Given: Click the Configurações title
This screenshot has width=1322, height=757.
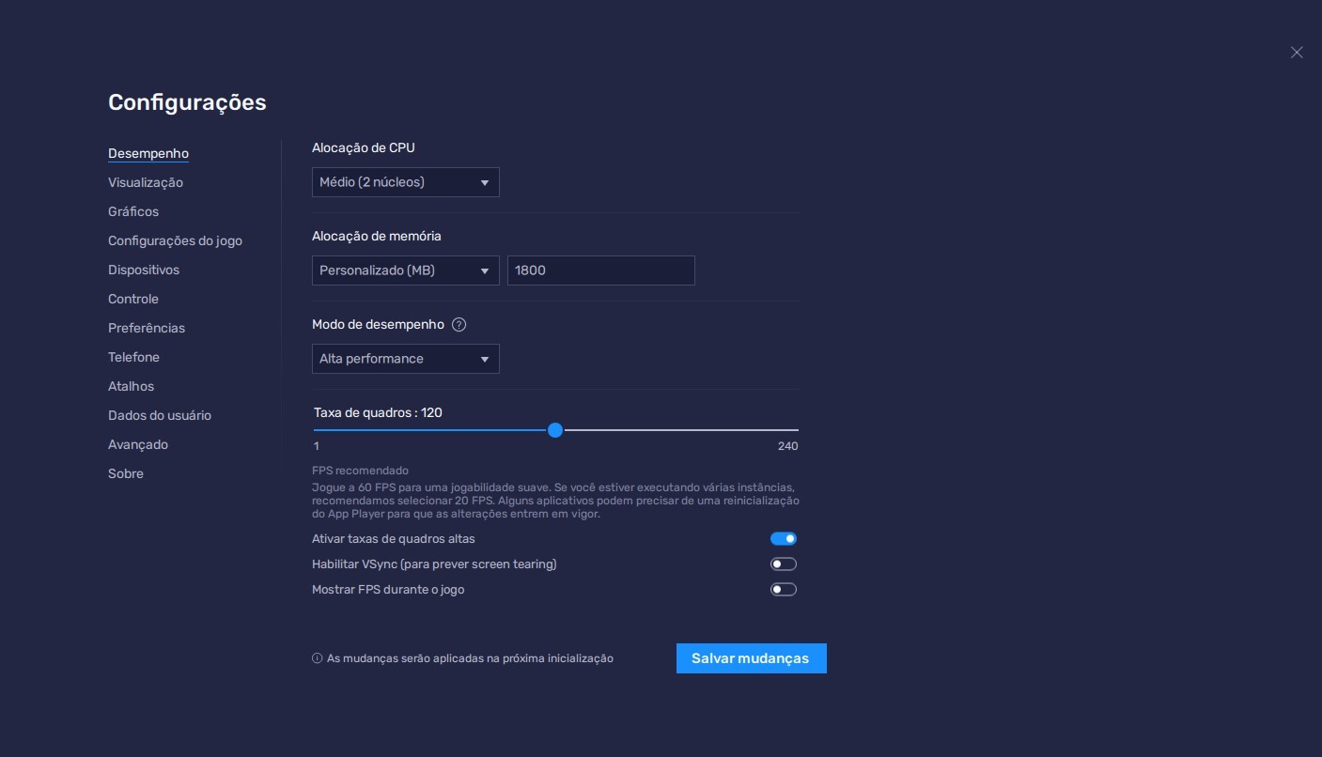Looking at the screenshot, I should tap(187, 102).
